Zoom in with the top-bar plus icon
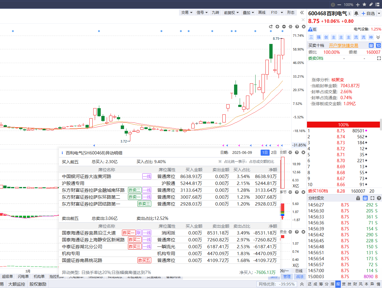 click(358, 4)
